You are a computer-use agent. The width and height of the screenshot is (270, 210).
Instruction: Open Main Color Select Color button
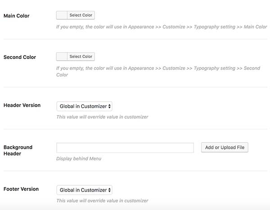(x=81, y=15)
